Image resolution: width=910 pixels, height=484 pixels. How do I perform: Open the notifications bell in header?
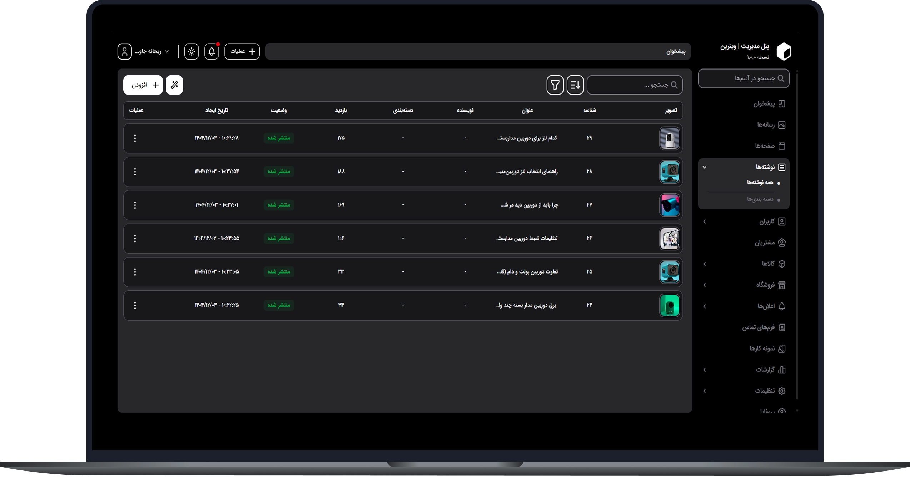click(211, 51)
